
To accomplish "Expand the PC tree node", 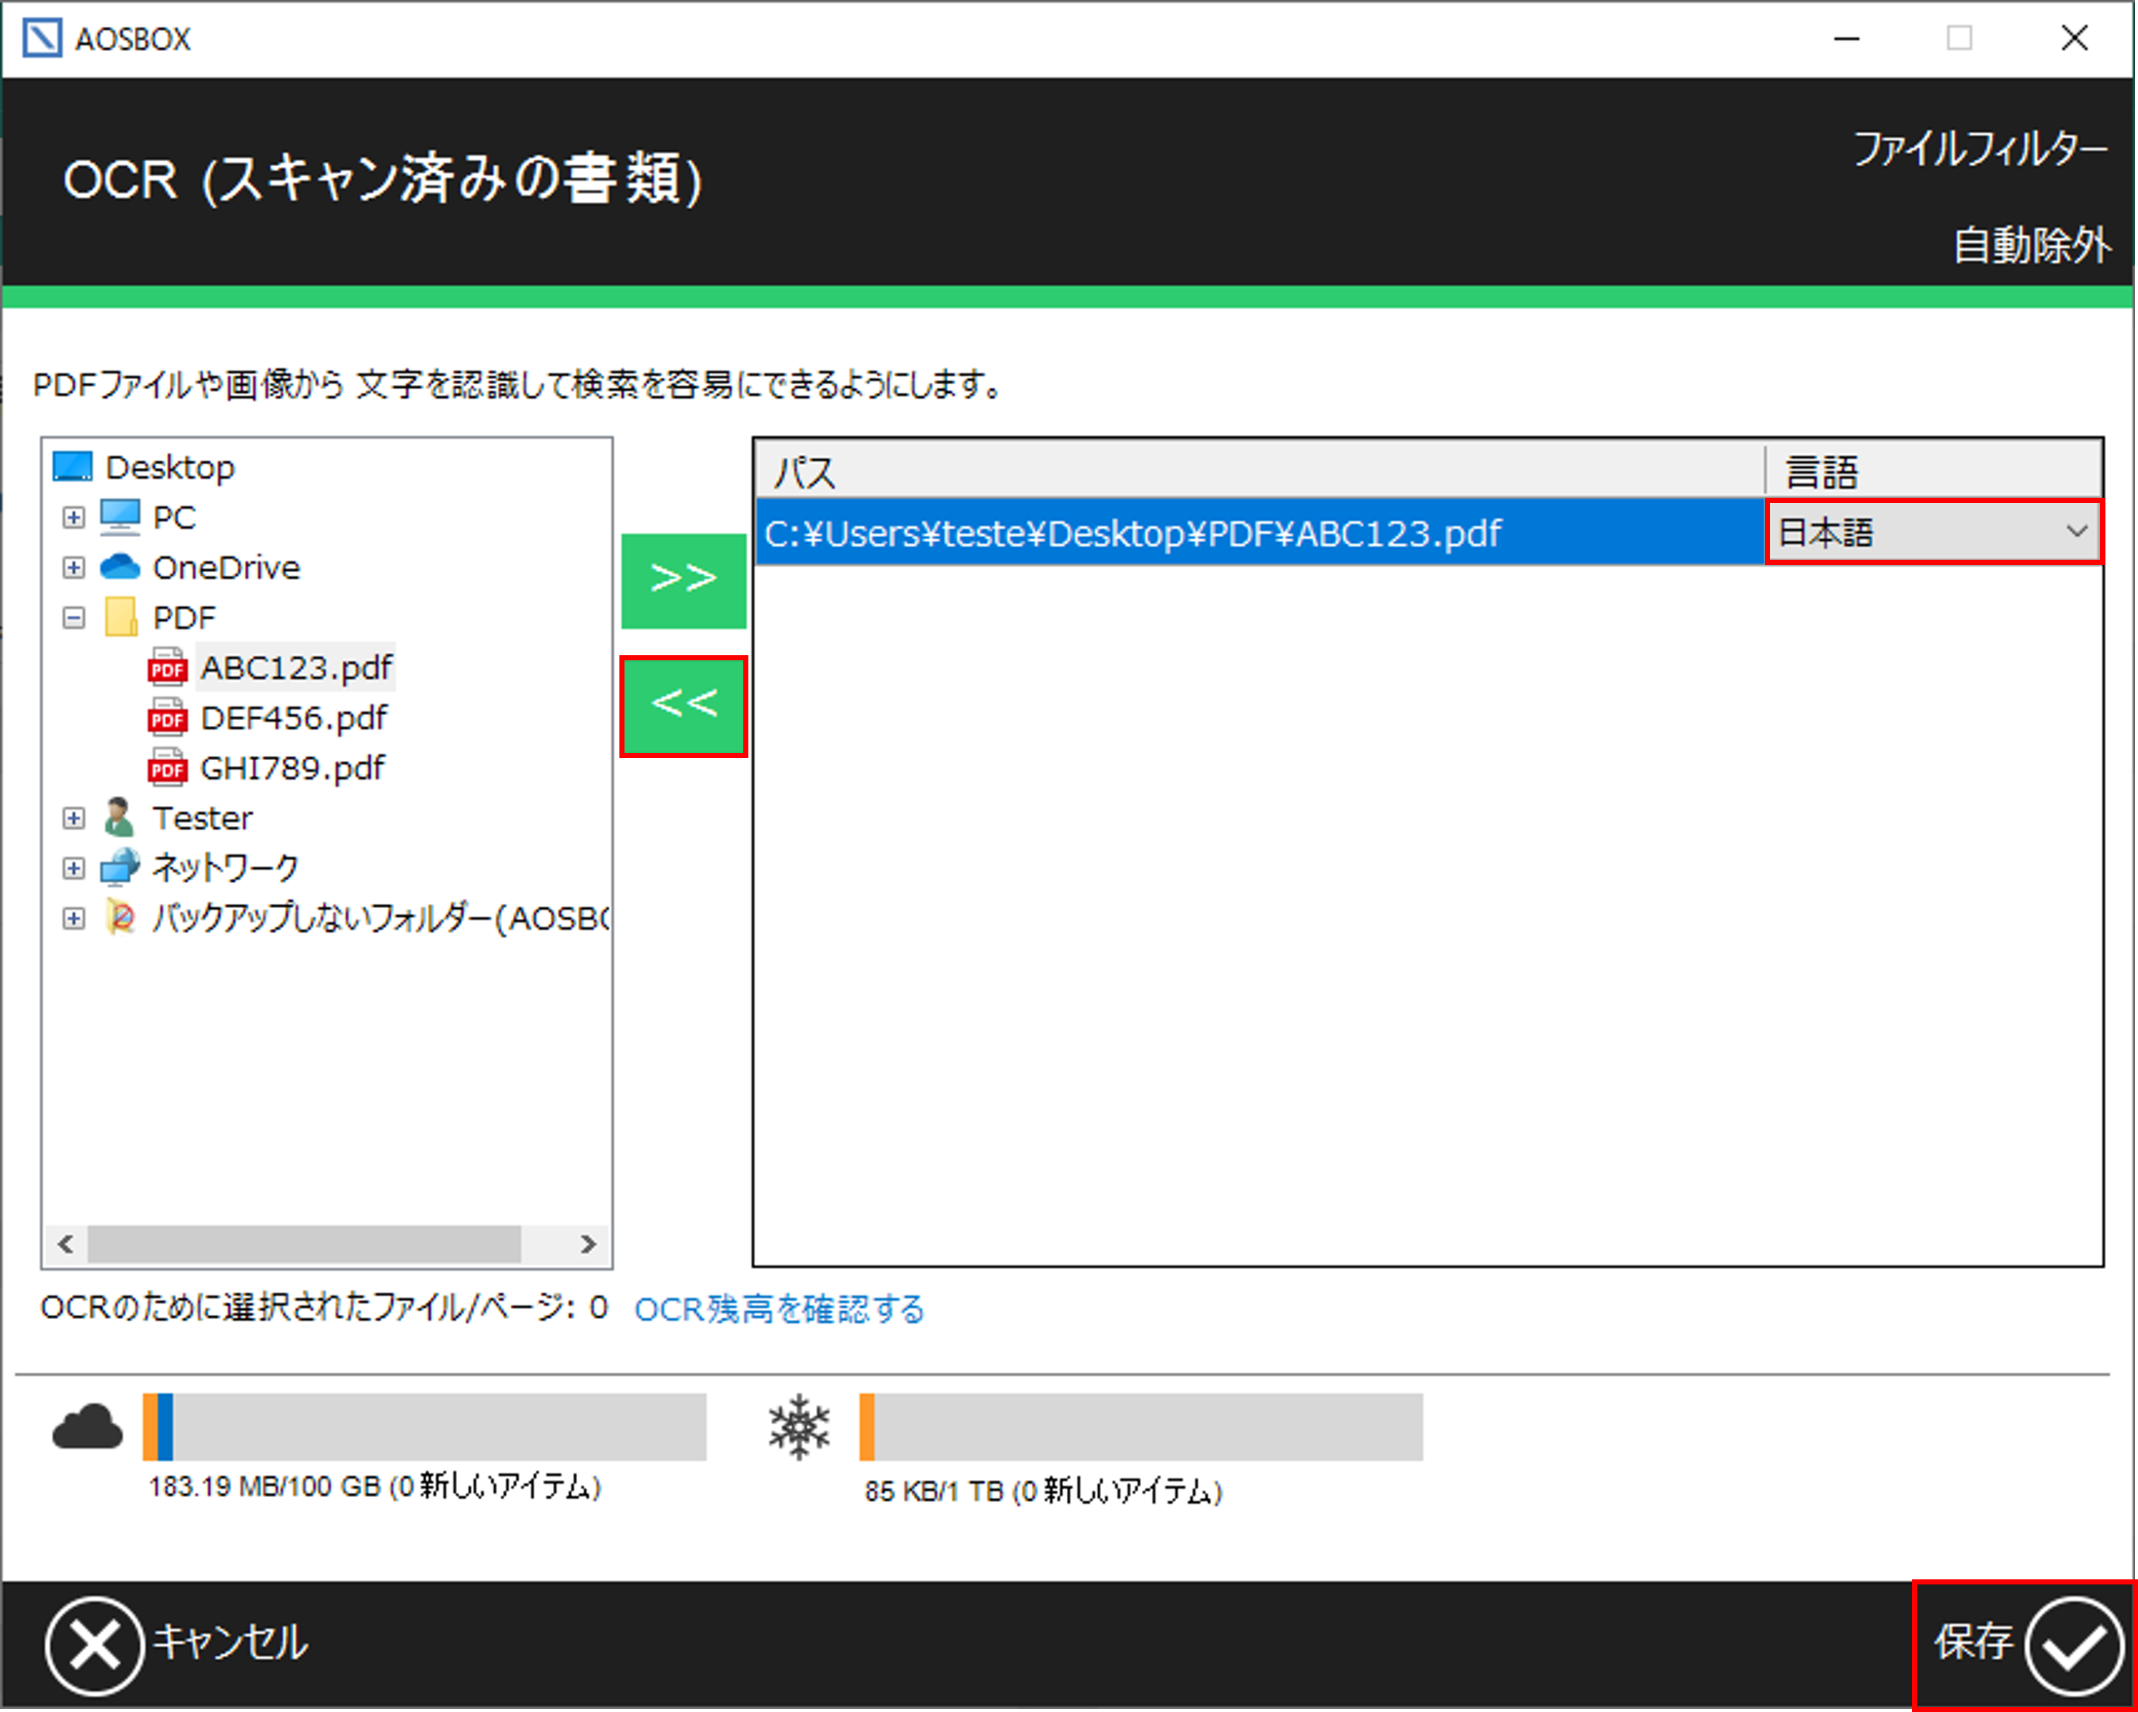I will click(74, 517).
